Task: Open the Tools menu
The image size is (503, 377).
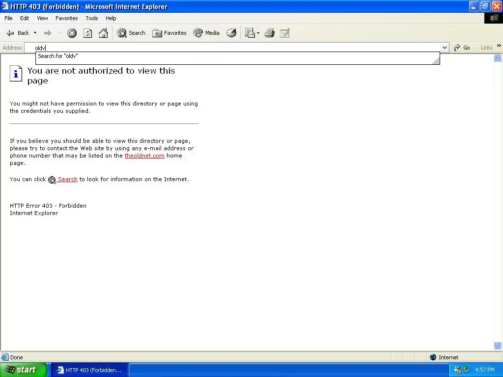Action: 92,18
